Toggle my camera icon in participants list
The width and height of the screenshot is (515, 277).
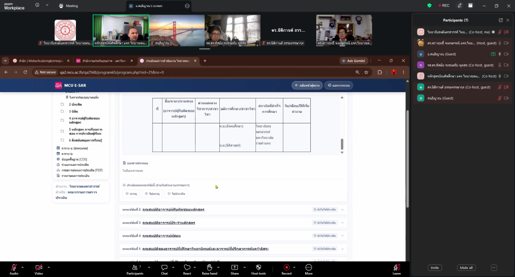point(506,32)
